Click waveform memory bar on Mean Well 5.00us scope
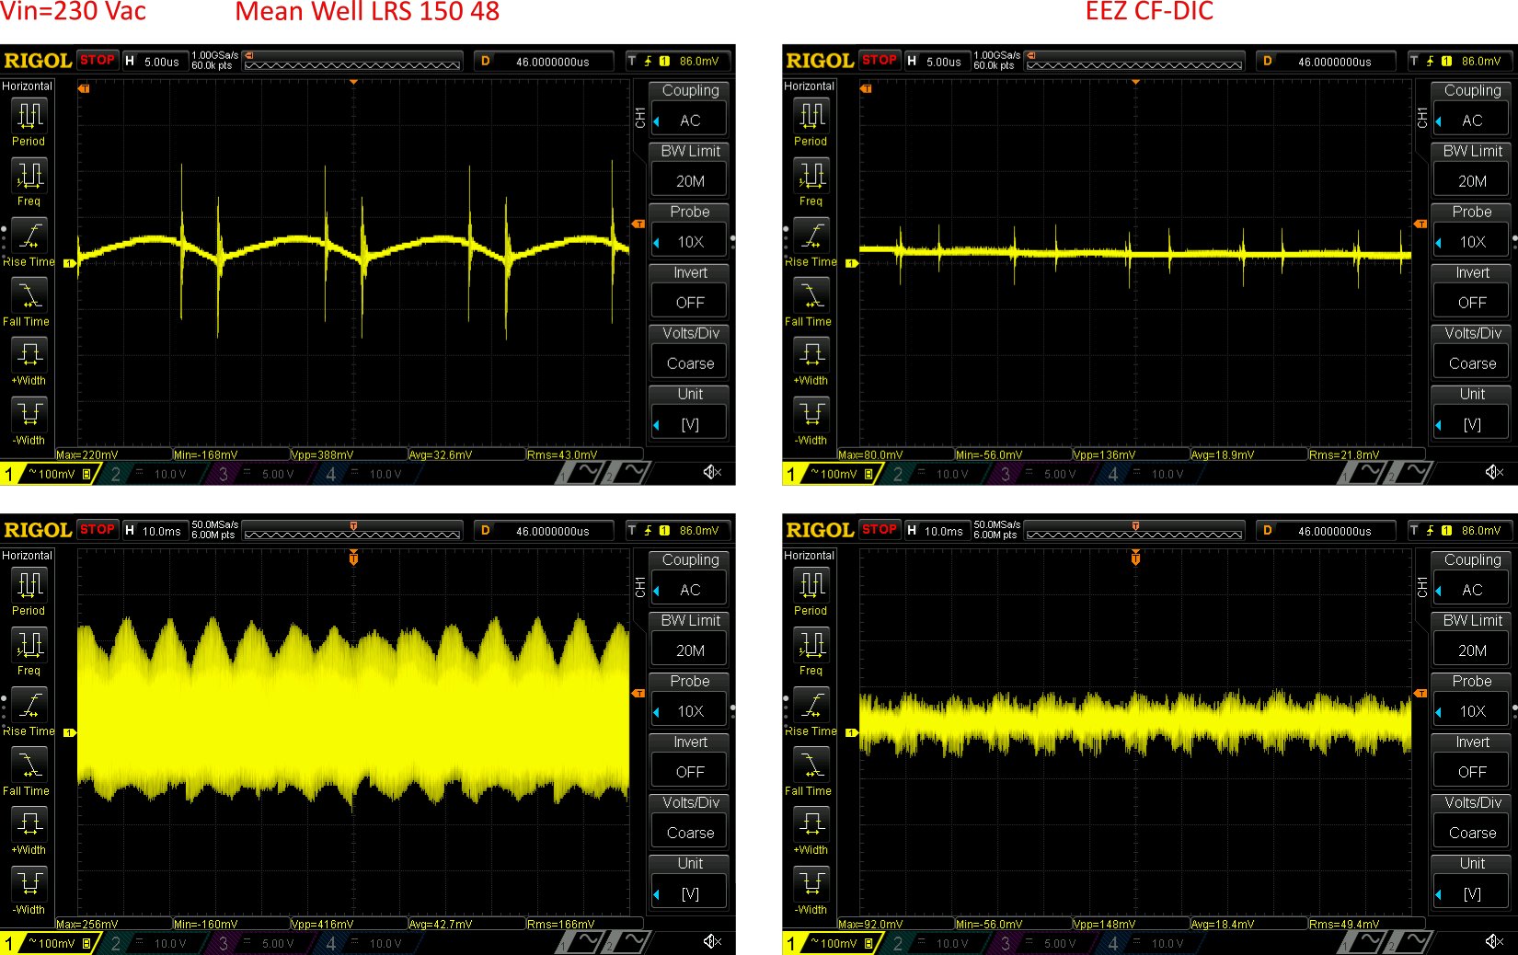1518x955 pixels. pos(351,62)
